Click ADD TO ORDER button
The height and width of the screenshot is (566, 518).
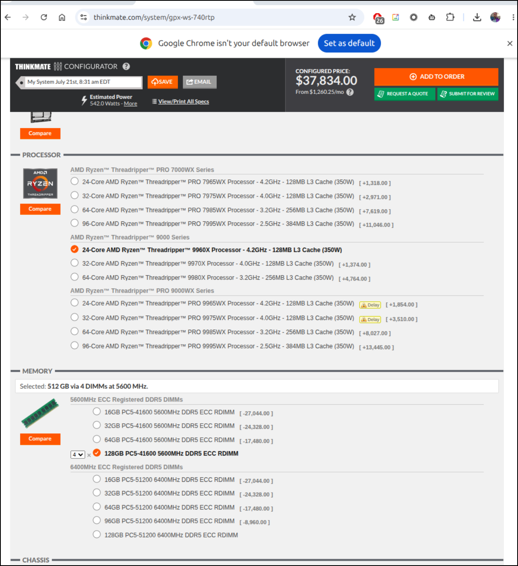(x=436, y=77)
